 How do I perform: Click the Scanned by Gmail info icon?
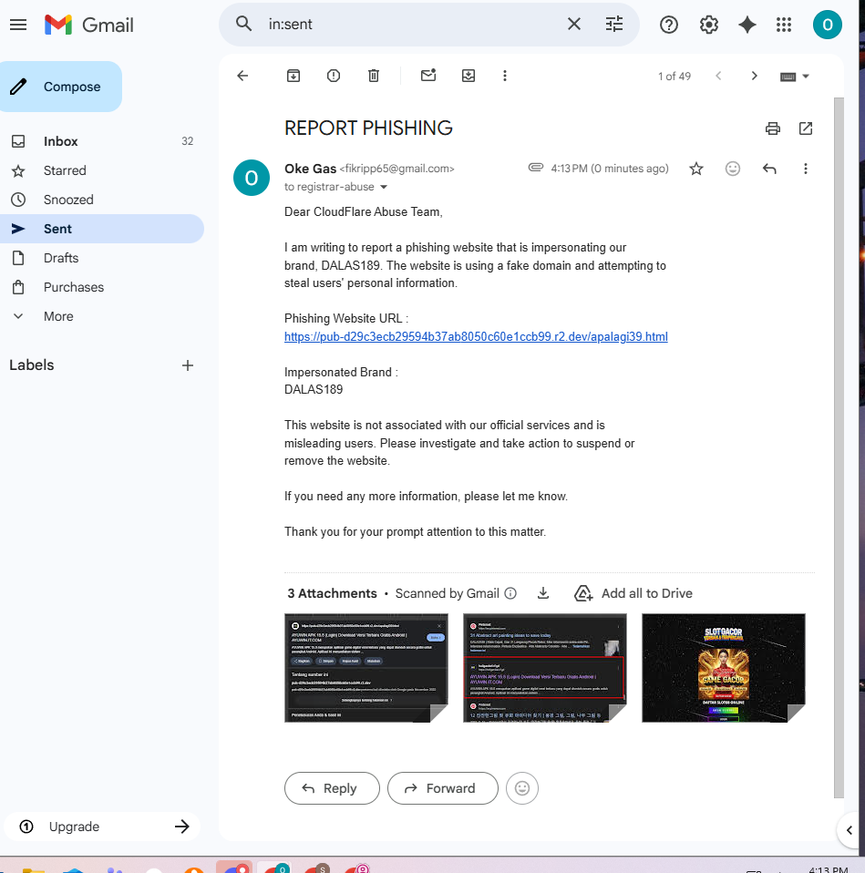510,593
